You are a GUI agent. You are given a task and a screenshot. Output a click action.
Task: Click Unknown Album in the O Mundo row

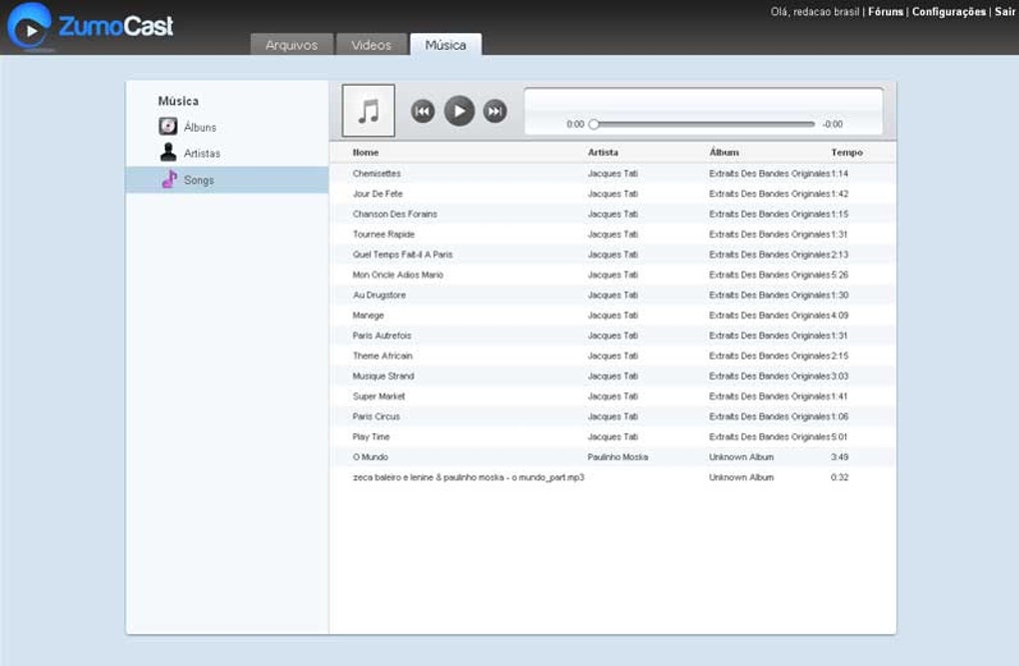click(741, 456)
